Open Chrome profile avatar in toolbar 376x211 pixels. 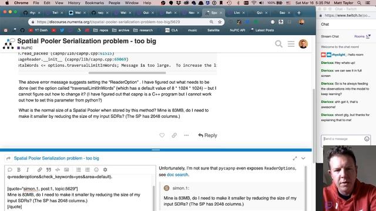301,22
